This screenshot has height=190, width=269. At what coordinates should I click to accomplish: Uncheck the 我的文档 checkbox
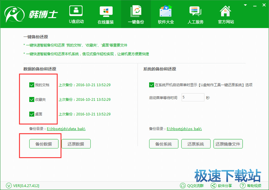(32, 85)
